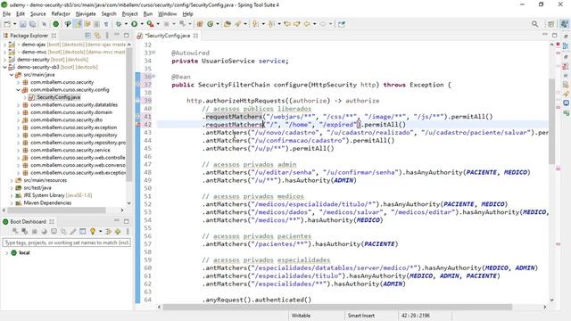Click the pencil edit icon in Boot Dashboard
The width and height of the screenshot is (571, 321).
pyautogui.click(x=73, y=232)
